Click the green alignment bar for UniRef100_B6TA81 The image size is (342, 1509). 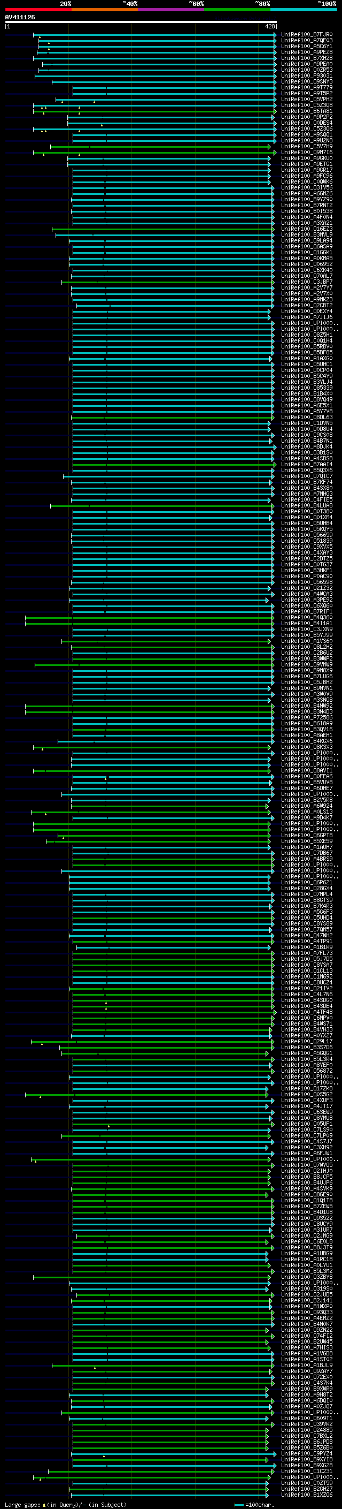click(154, 111)
